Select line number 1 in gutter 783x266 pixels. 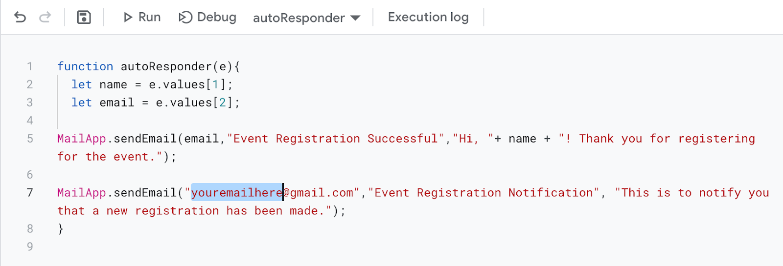(x=30, y=66)
